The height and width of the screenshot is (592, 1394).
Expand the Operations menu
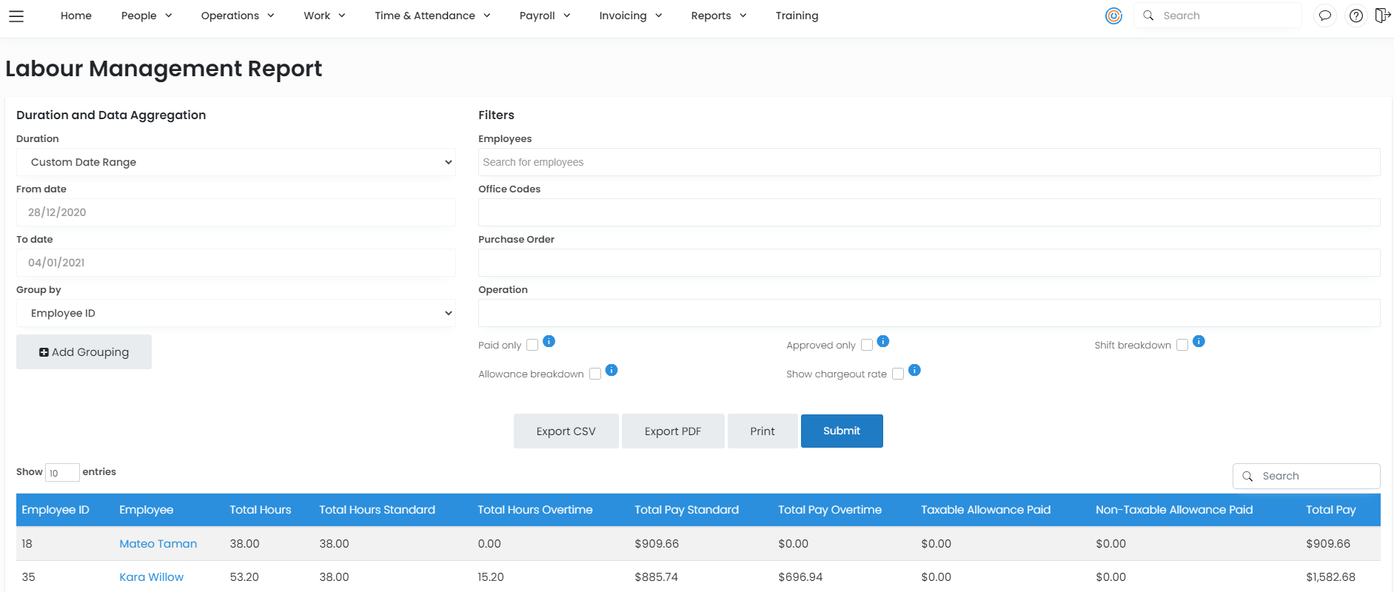tap(238, 16)
